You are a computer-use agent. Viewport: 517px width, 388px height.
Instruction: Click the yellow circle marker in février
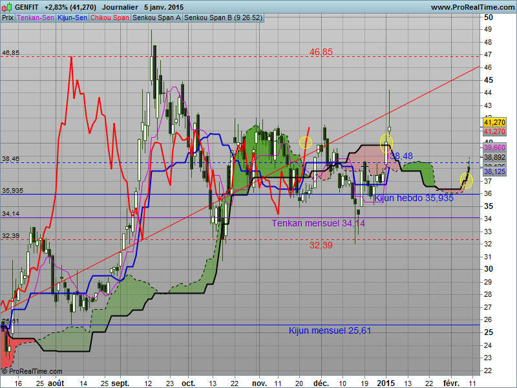(467, 181)
